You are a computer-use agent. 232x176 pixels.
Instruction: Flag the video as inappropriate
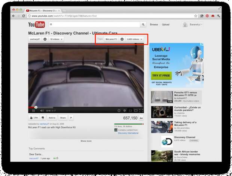pyautogui.click(x=71, y=117)
